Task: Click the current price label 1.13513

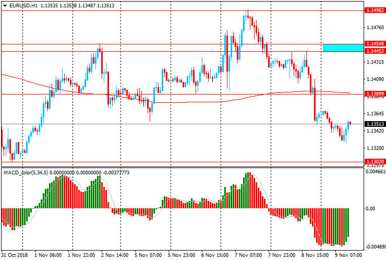Action: pos(375,124)
